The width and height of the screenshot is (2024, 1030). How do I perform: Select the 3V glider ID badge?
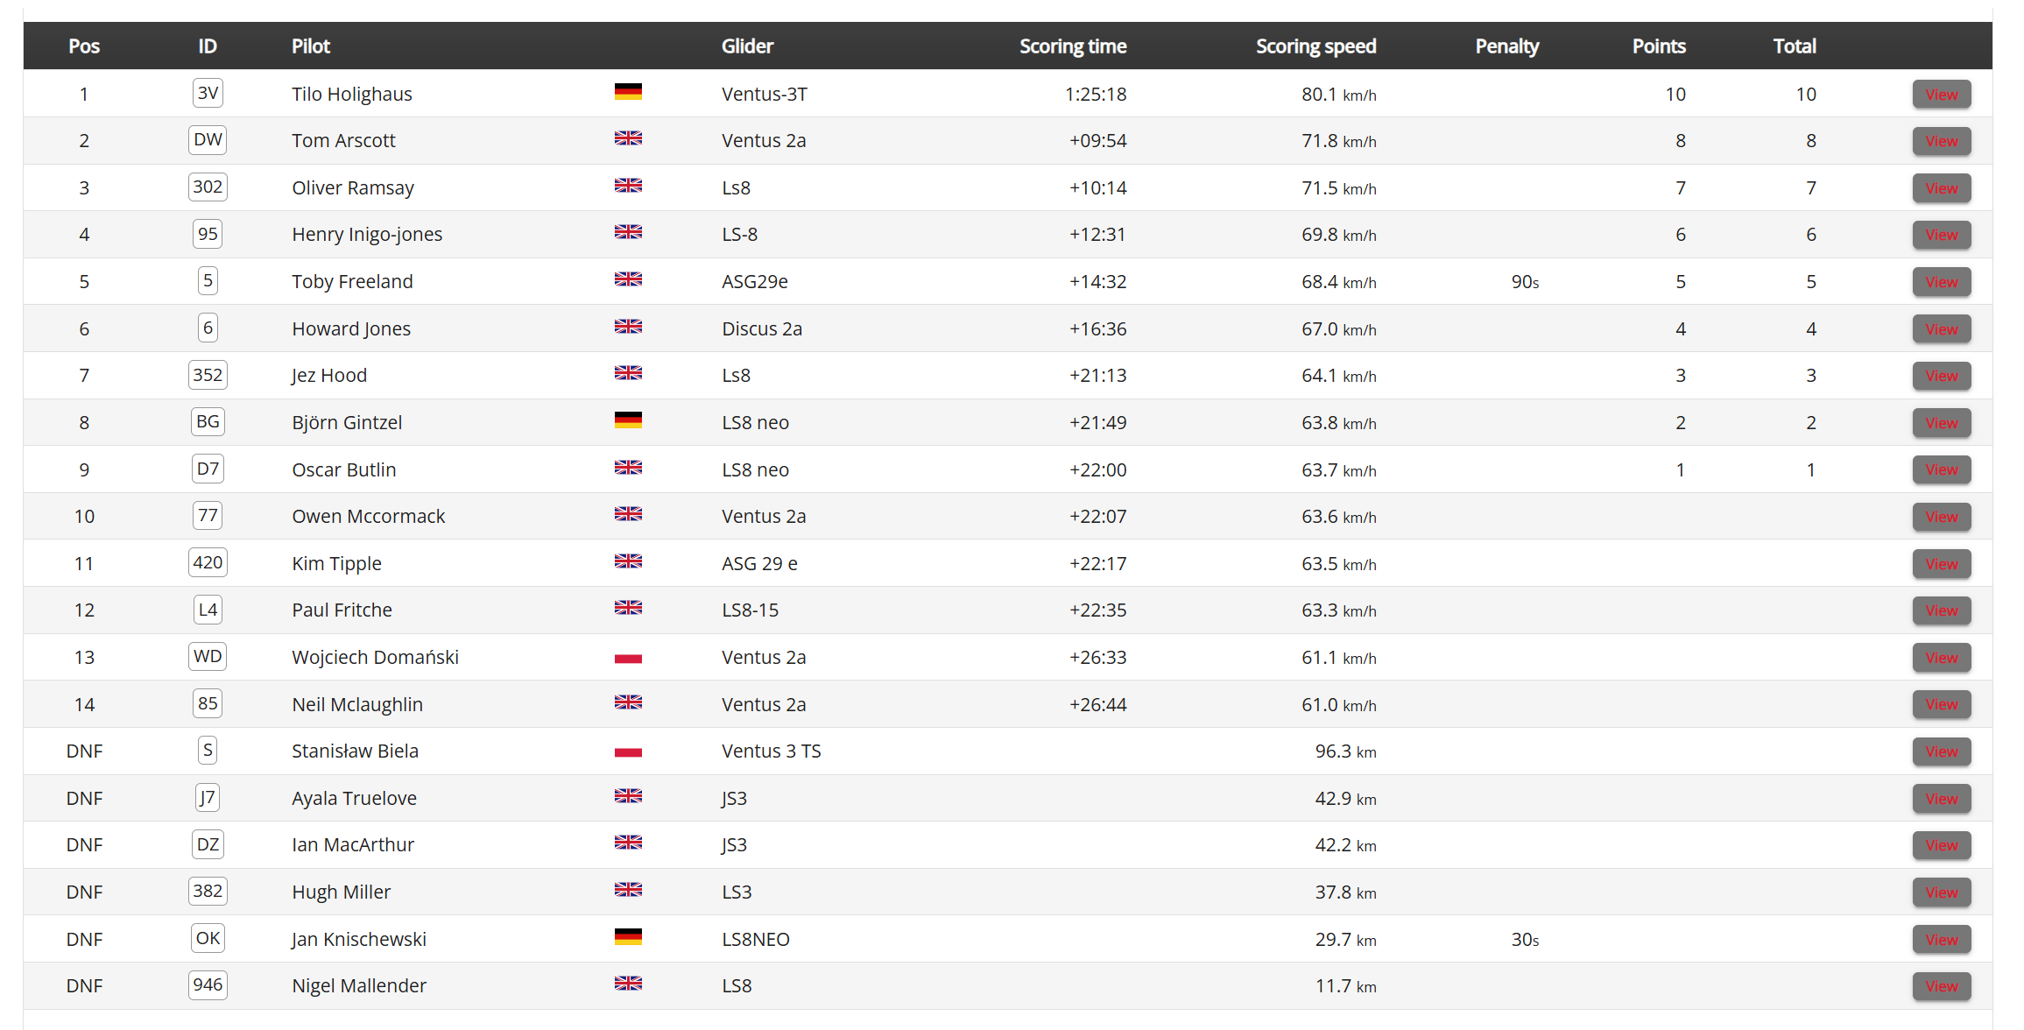click(208, 93)
